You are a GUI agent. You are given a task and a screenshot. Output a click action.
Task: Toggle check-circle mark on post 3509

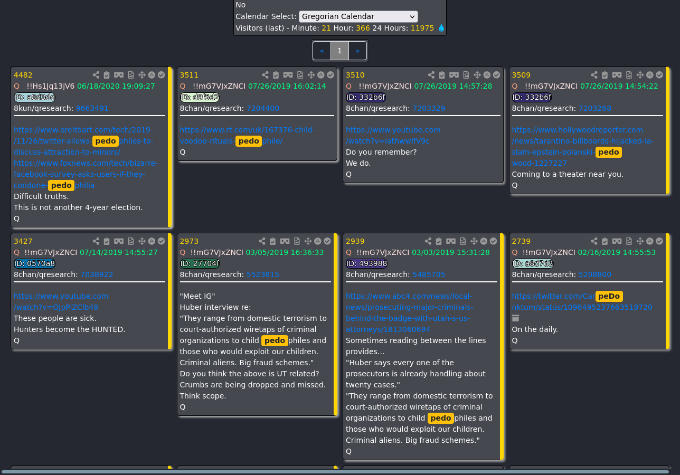[x=659, y=75]
